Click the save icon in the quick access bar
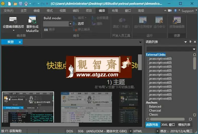 [x=21, y=4]
